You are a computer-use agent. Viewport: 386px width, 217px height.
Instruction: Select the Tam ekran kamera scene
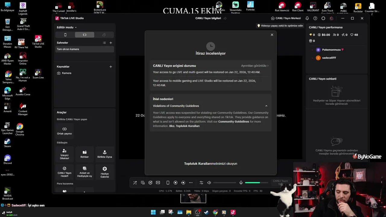pos(84,49)
